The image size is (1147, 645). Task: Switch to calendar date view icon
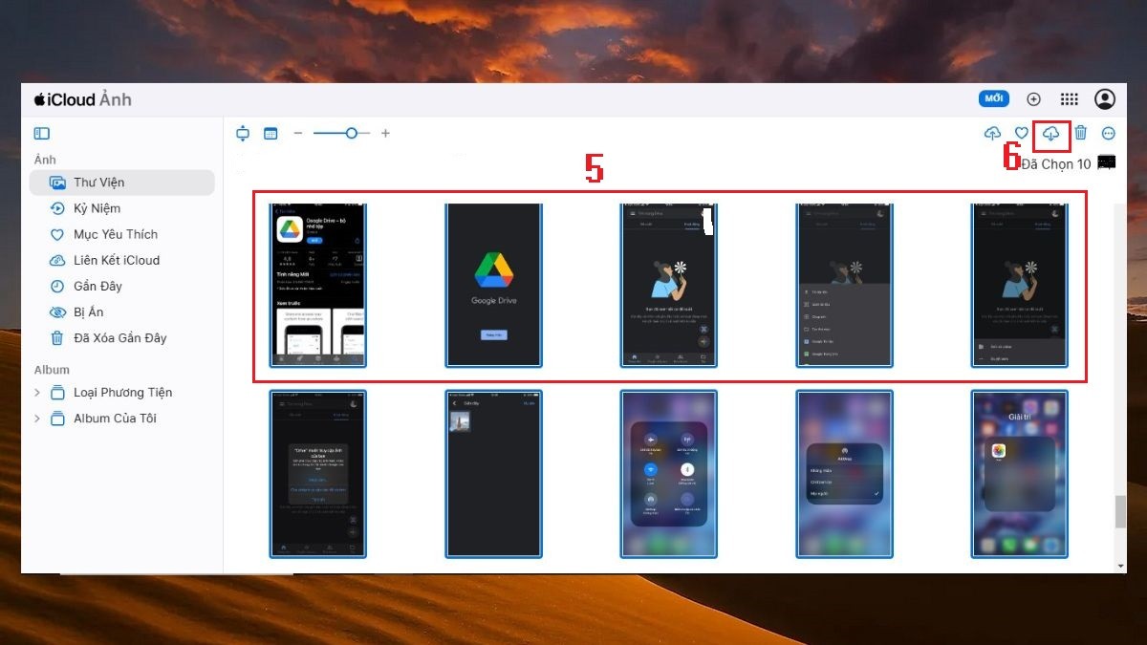pyautogui.click(x=271, y=134)
